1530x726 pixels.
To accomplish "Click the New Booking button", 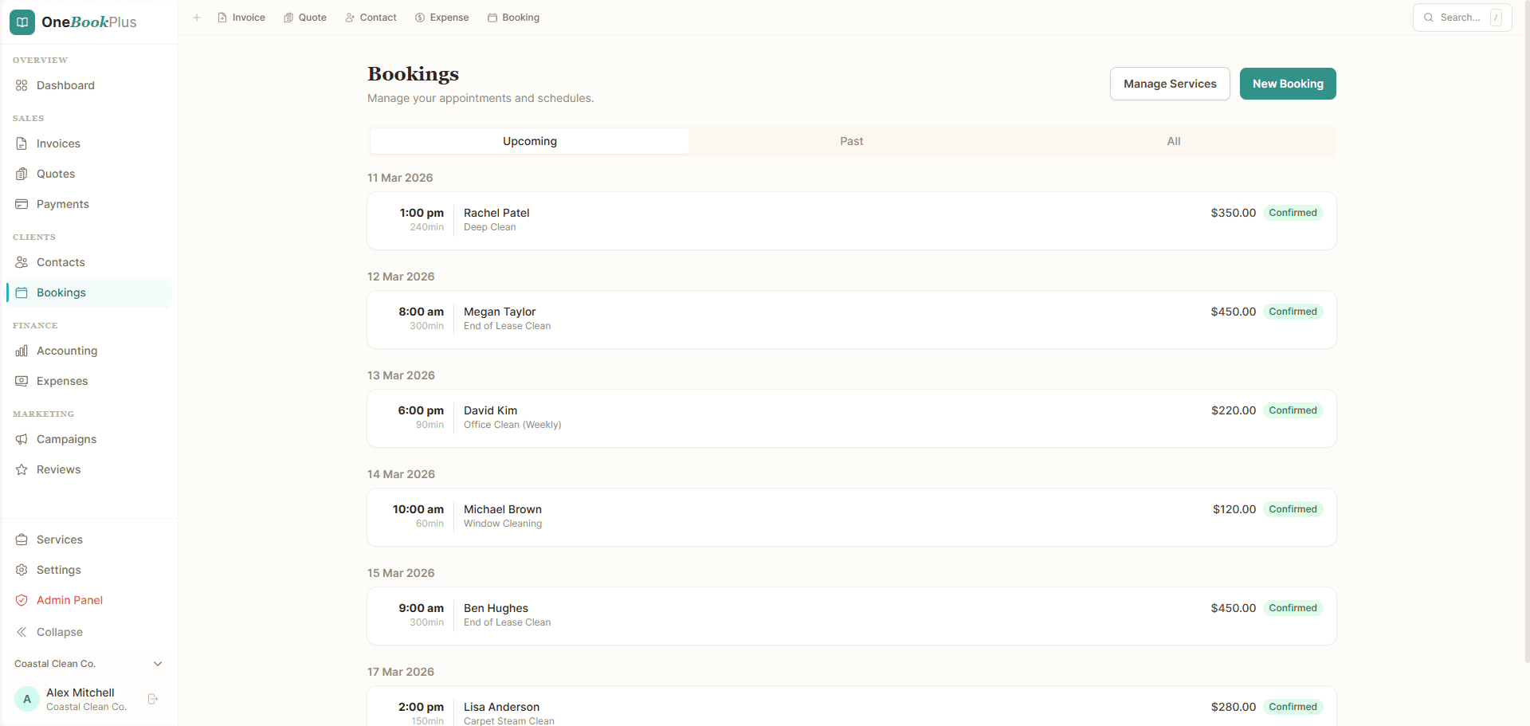I will click(1287, 84).
